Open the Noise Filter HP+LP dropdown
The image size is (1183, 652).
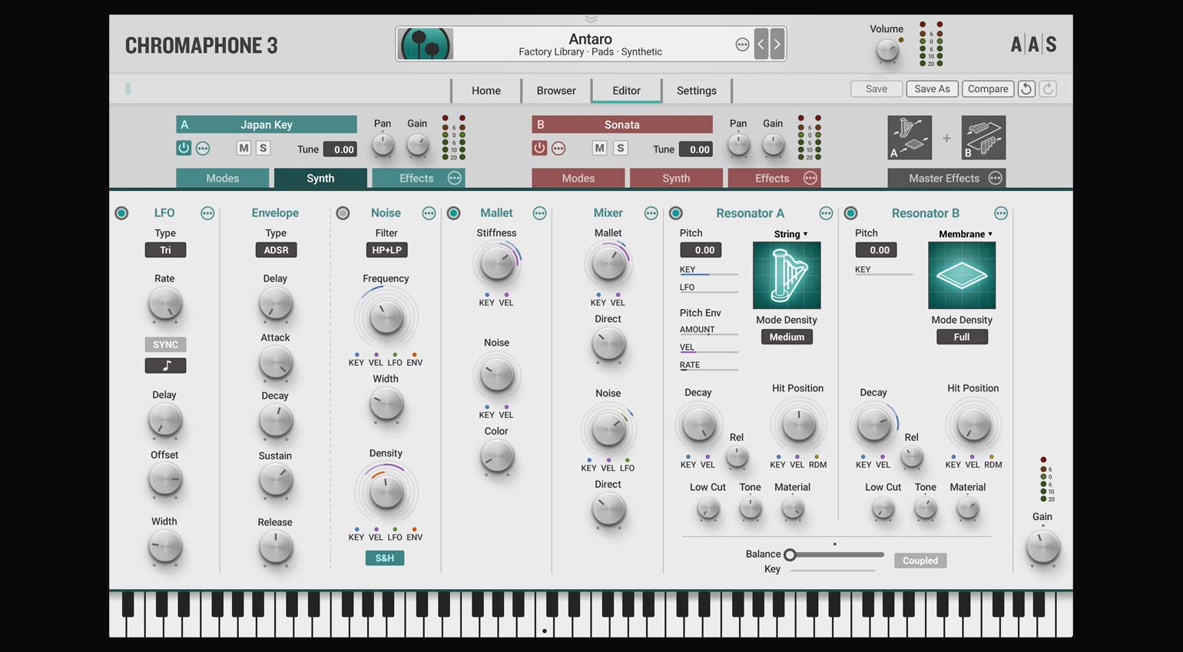point(386,250)
